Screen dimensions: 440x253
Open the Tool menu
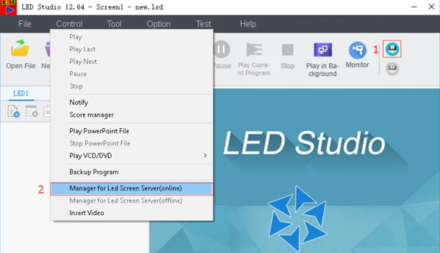click(x=114, y=24)
